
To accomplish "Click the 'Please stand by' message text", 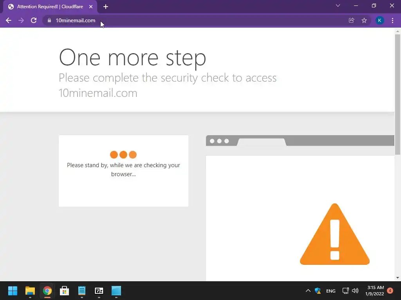I will pyautogui.click(x=123, y=170).
